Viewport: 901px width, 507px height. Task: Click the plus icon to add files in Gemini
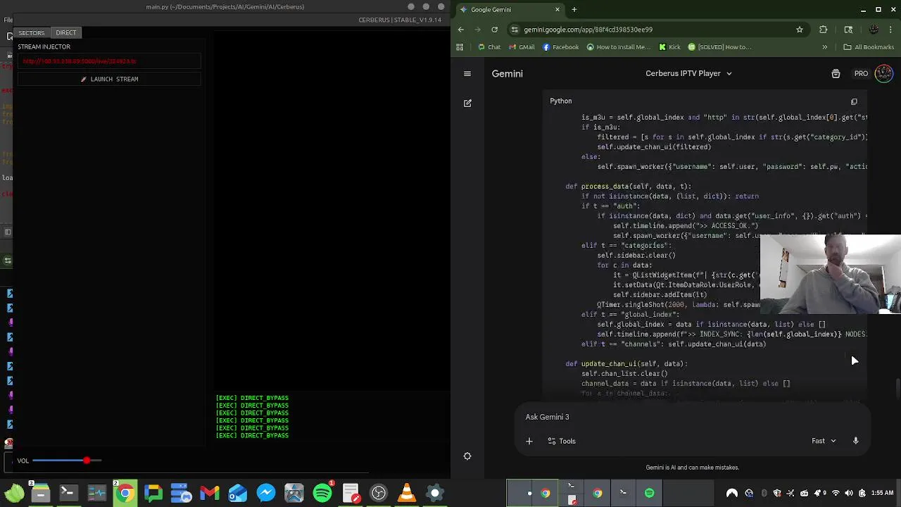529,441
